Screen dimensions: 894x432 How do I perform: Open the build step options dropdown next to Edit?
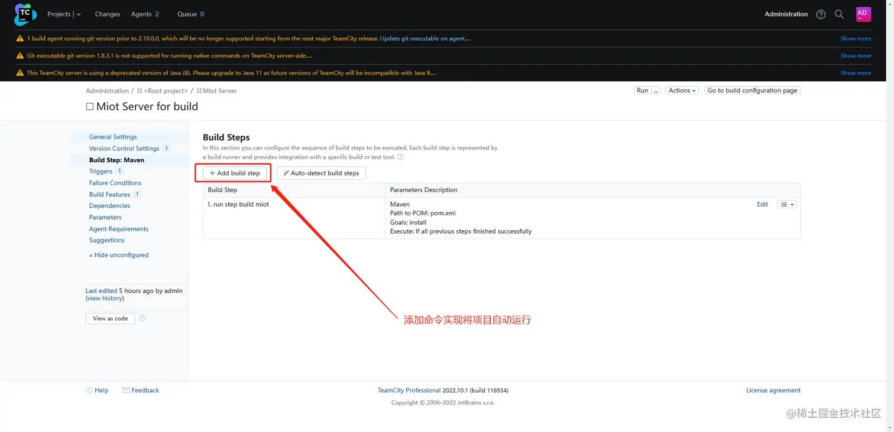pyautogui.click(x=787, y=204)
